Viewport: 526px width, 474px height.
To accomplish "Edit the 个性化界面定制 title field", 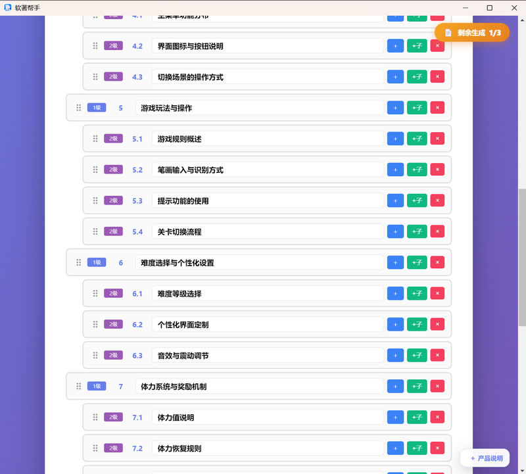I will coord(268,324).
